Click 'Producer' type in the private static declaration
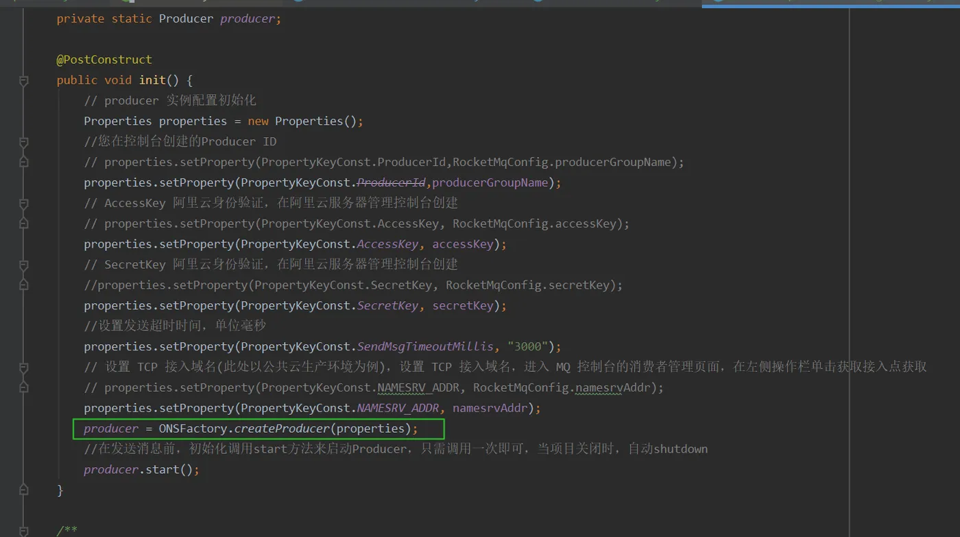 pyautogui.click(x=186, y=19)
